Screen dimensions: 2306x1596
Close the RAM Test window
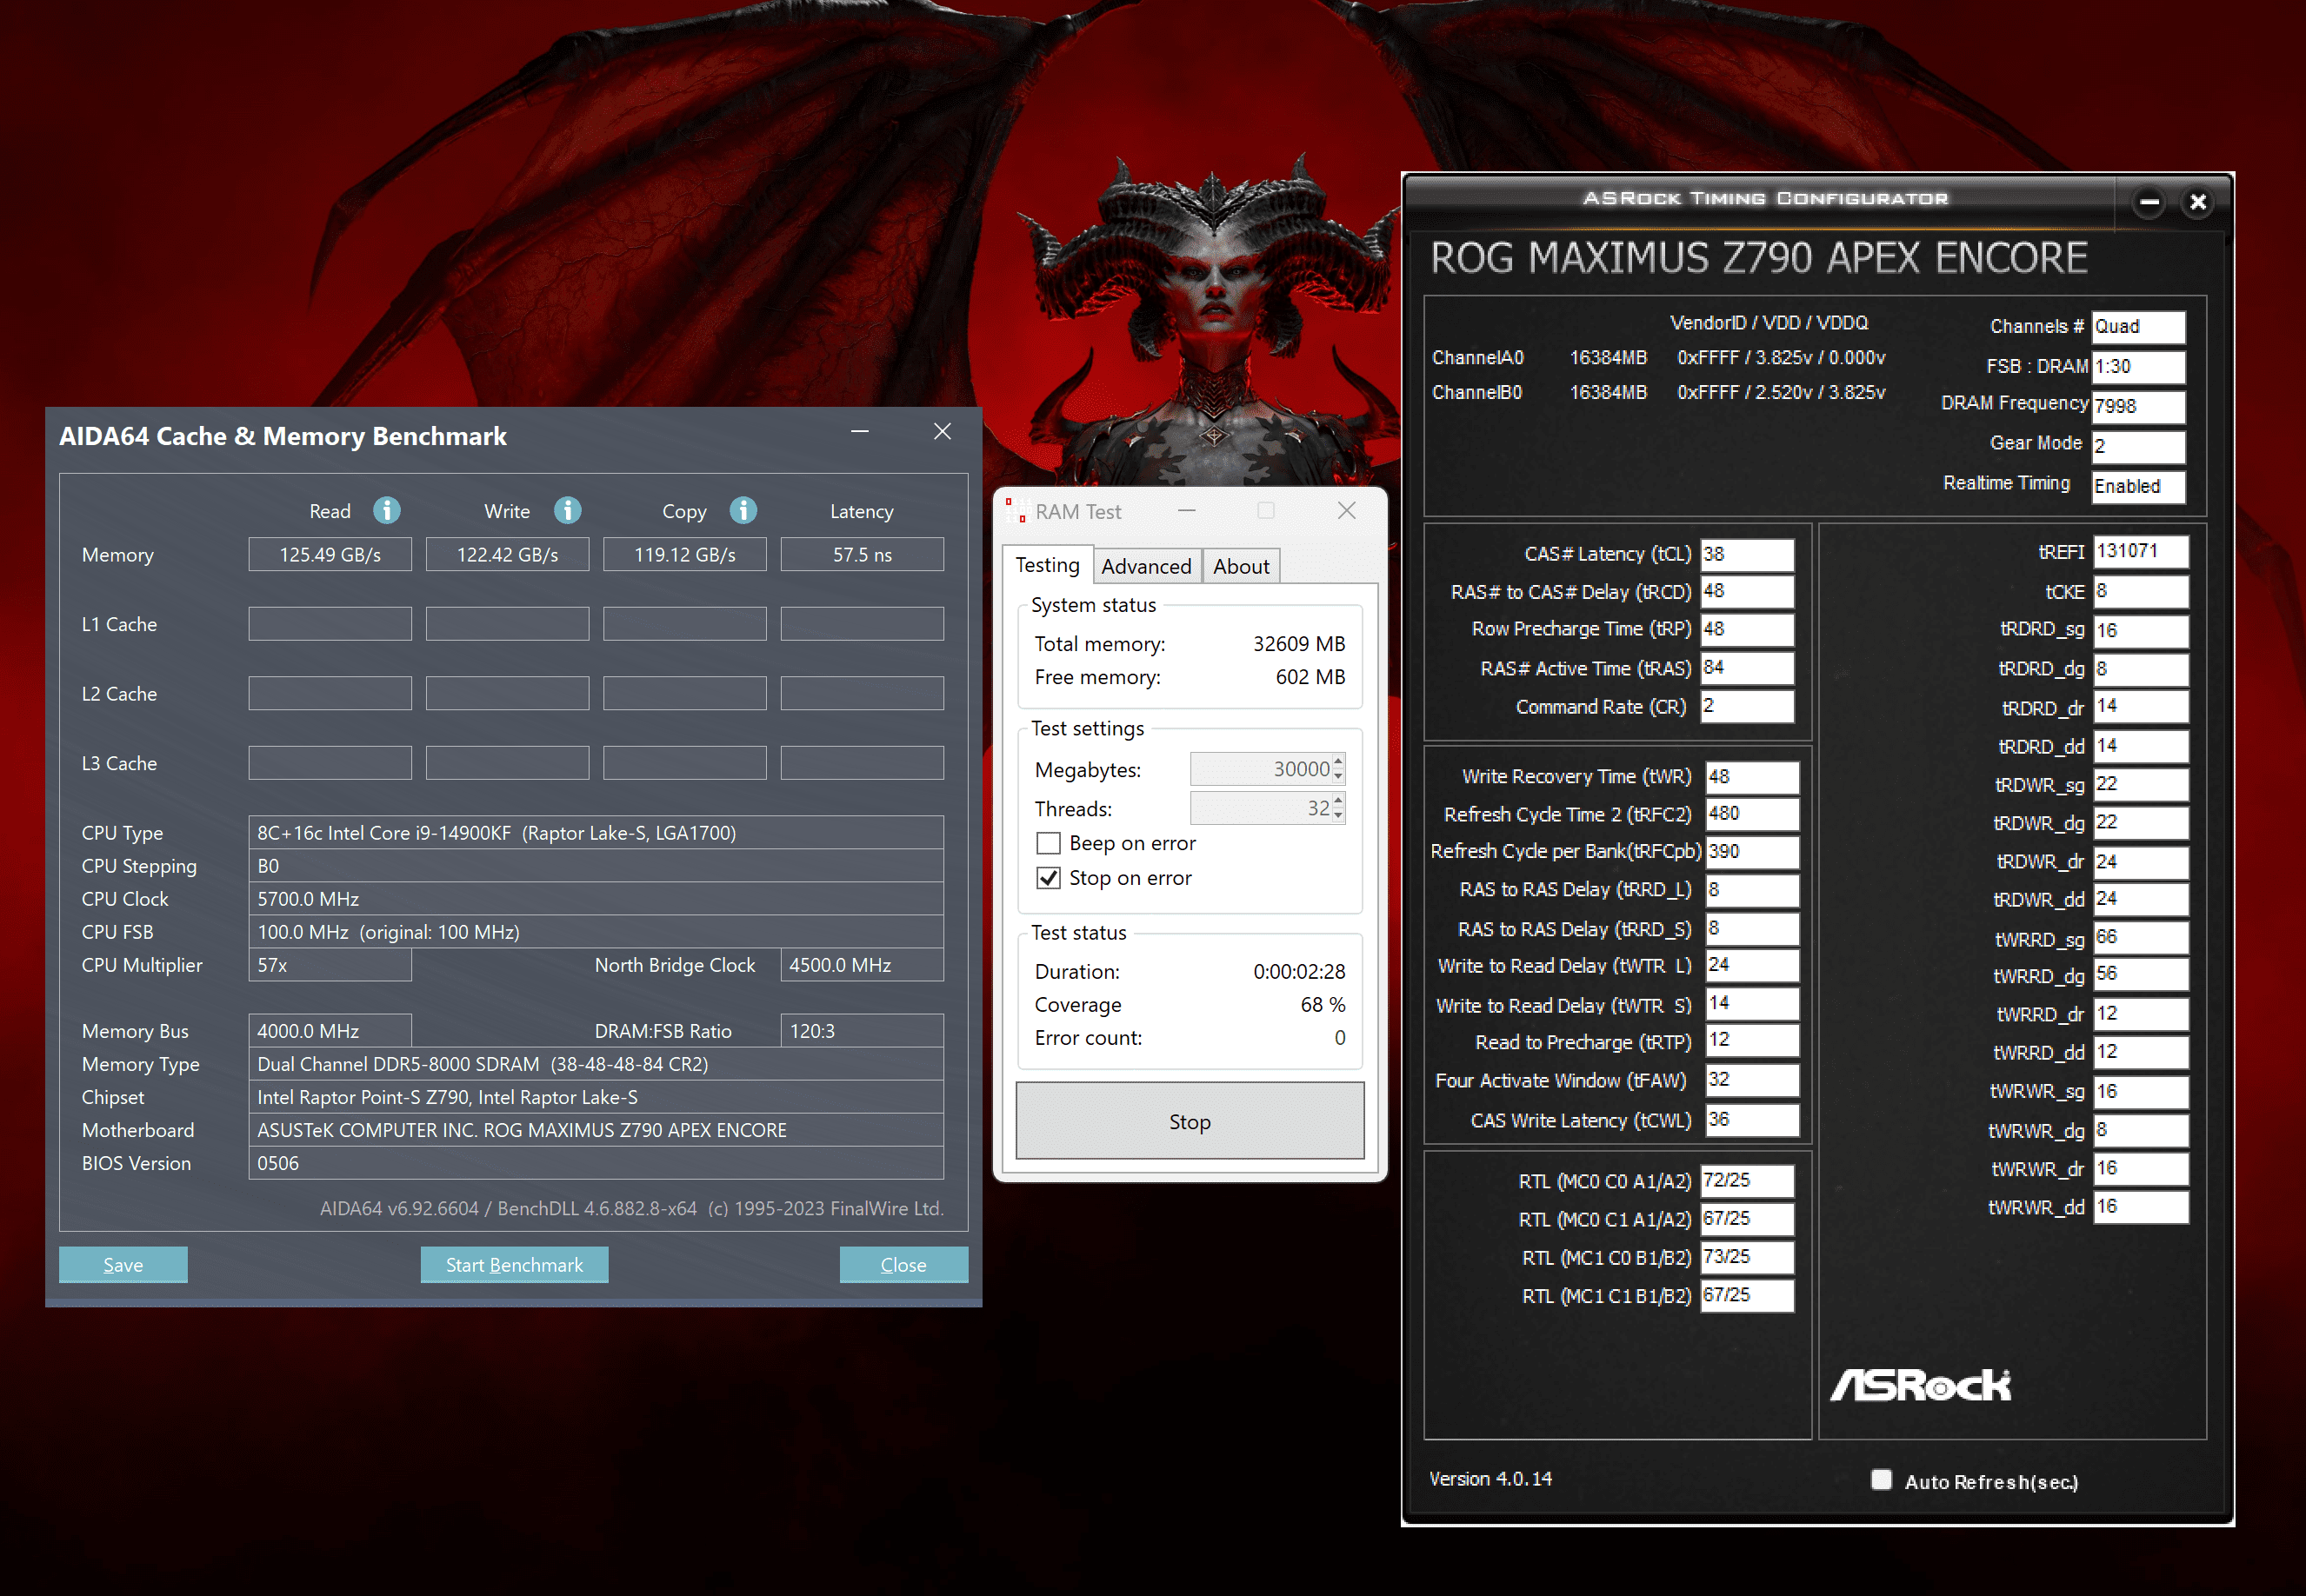1347,511
